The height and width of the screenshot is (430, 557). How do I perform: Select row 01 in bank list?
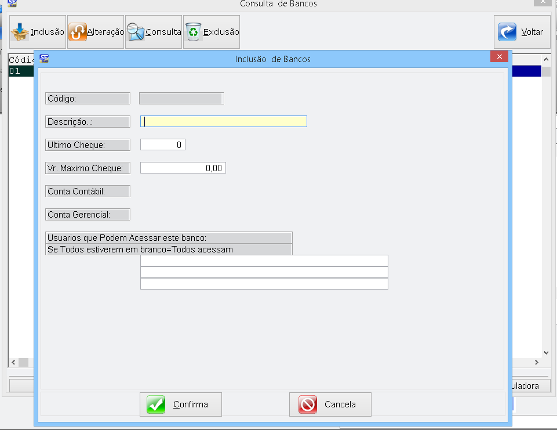pyautogui.click(x=20, y=71)
